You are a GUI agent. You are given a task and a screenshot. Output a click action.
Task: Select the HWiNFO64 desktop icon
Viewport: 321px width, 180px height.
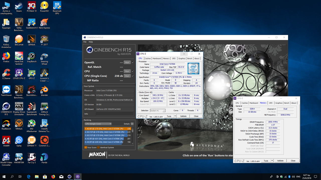(x=19, y=158)
